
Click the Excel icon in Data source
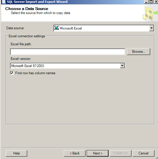click(x=56, y=28)
